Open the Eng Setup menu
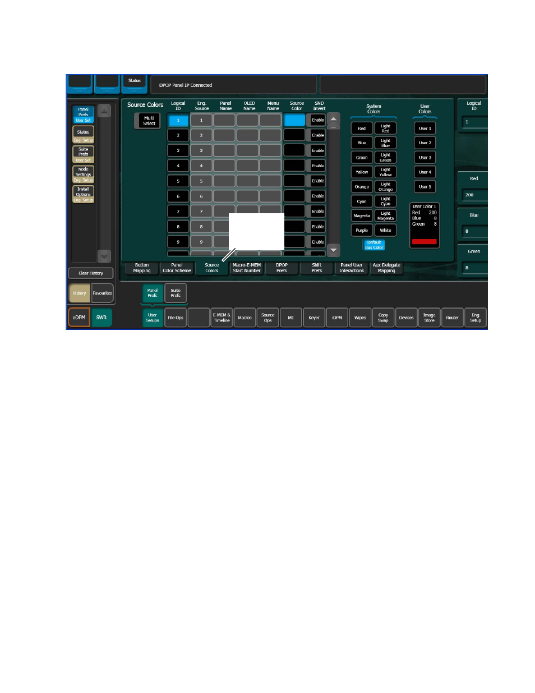The width and height of the screenshot is (535, 693). tap(476, 318)
